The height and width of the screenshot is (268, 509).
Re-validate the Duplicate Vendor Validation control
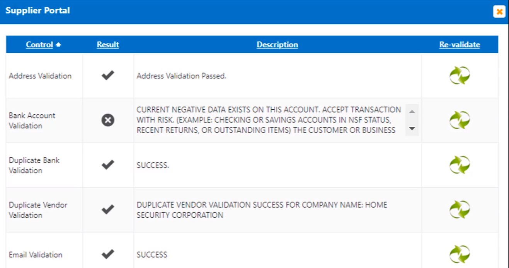point(460,210)
